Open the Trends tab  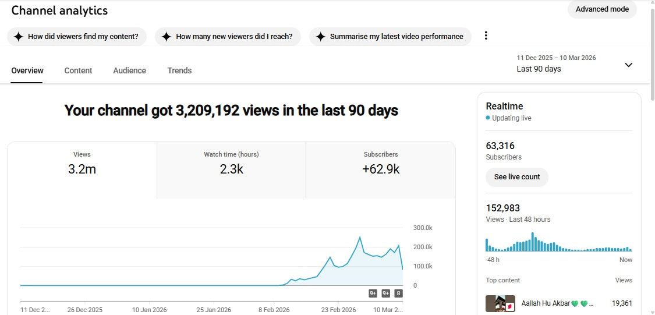point(179,70)
